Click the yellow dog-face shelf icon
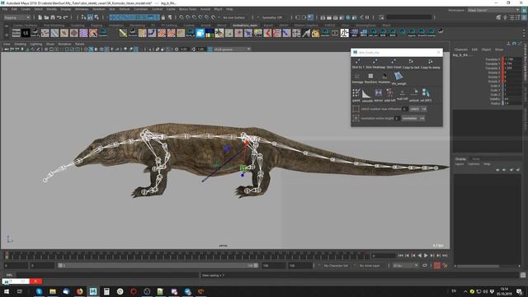The width and height of the screenshot is (528, 297). click(315, 33)
